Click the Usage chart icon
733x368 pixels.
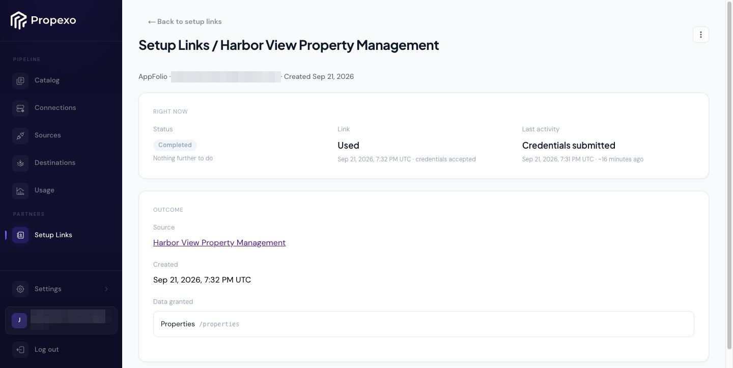(20, 190)
